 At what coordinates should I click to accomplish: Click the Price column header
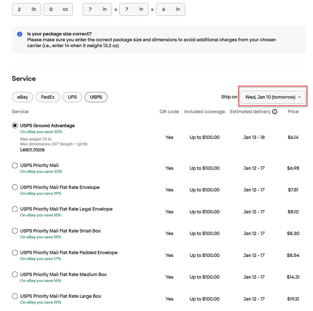point(293,112)
